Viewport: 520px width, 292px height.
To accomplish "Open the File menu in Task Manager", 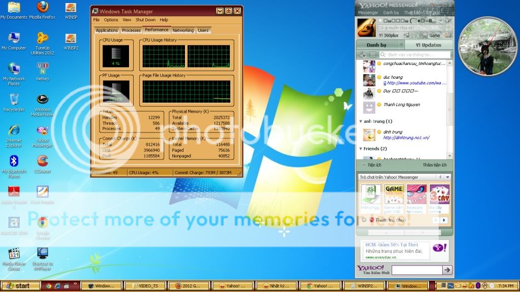I will 96,20.
